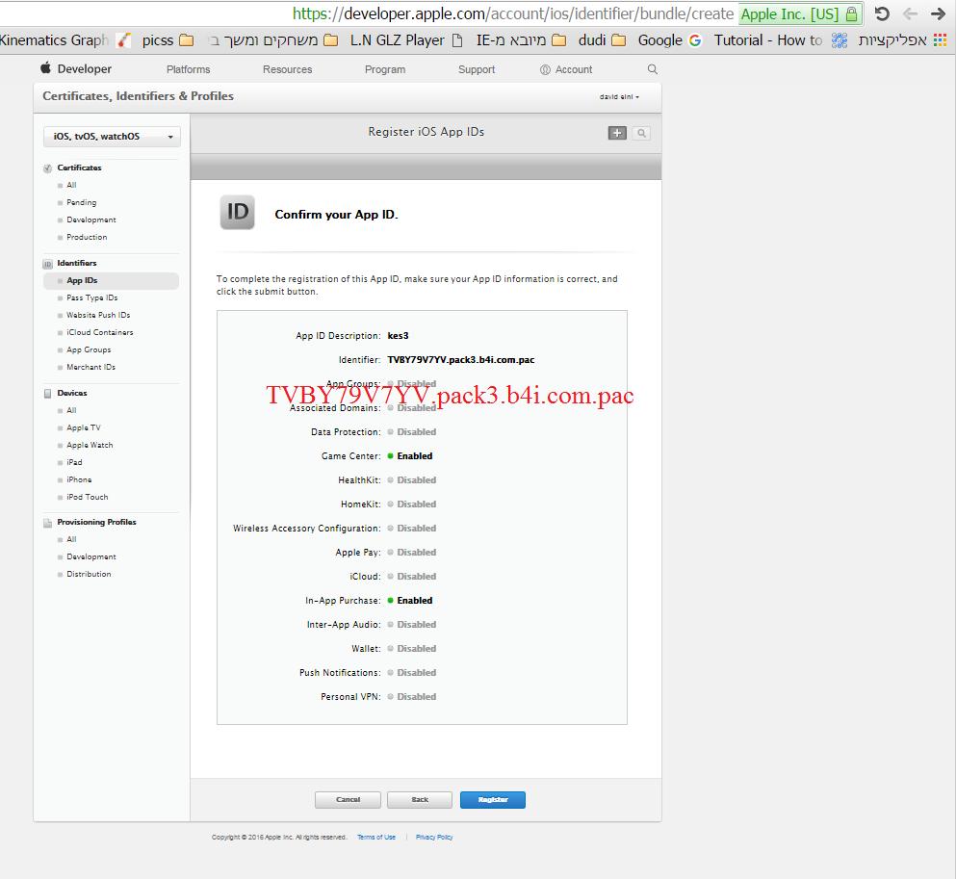Viewport: 956px width, 879px height.
Task: Select Apple Watch devices
Action: pyautogui.click(x=90, y=445)
